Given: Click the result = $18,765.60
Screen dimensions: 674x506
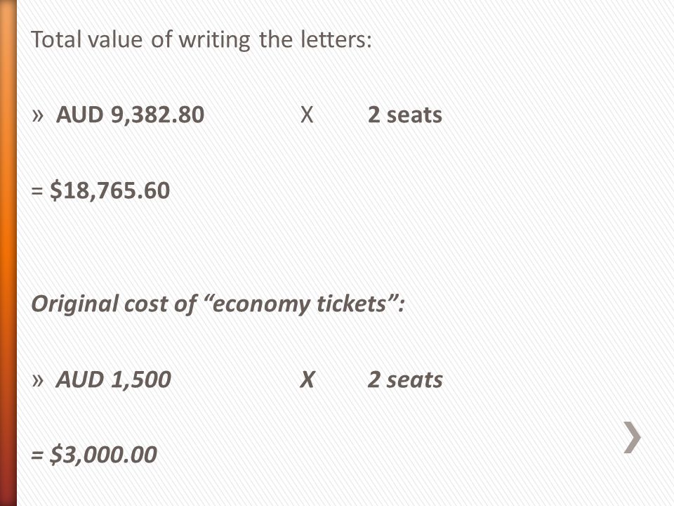Looking at the screenshot, I should 100,190.
